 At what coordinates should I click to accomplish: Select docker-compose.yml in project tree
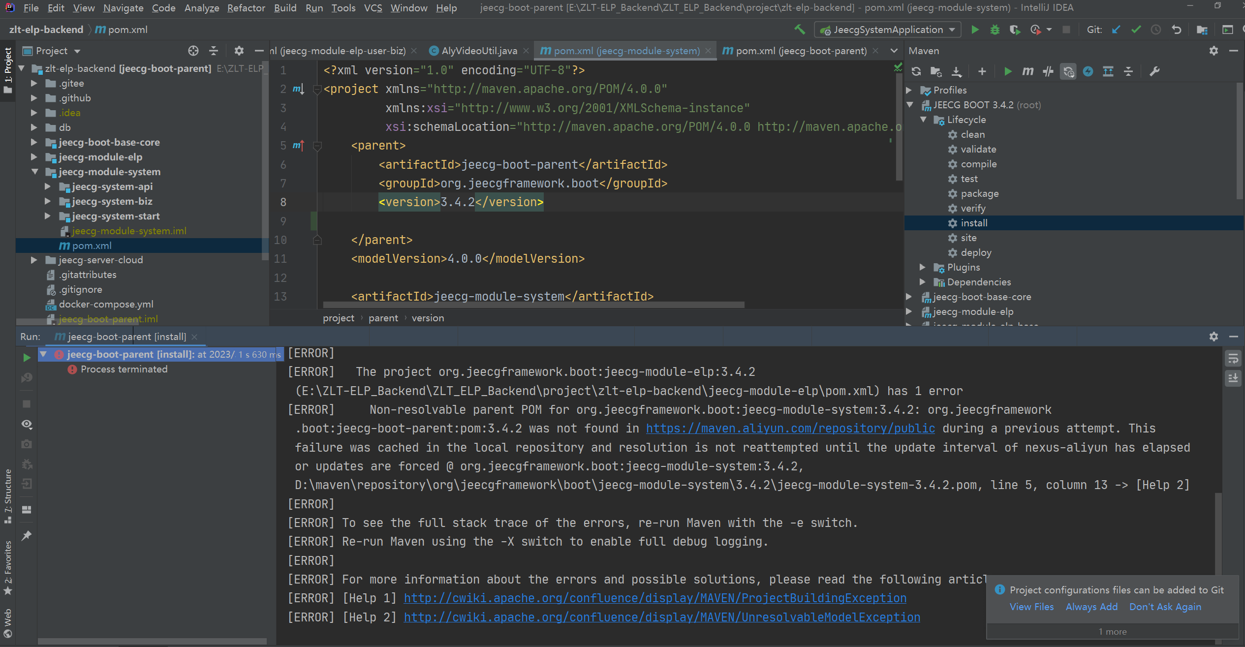tap(106, 304)
